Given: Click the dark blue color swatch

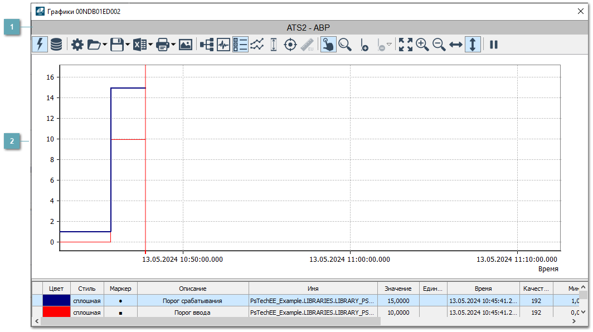Looking at the screenshot, I should (x=56, y=301).
